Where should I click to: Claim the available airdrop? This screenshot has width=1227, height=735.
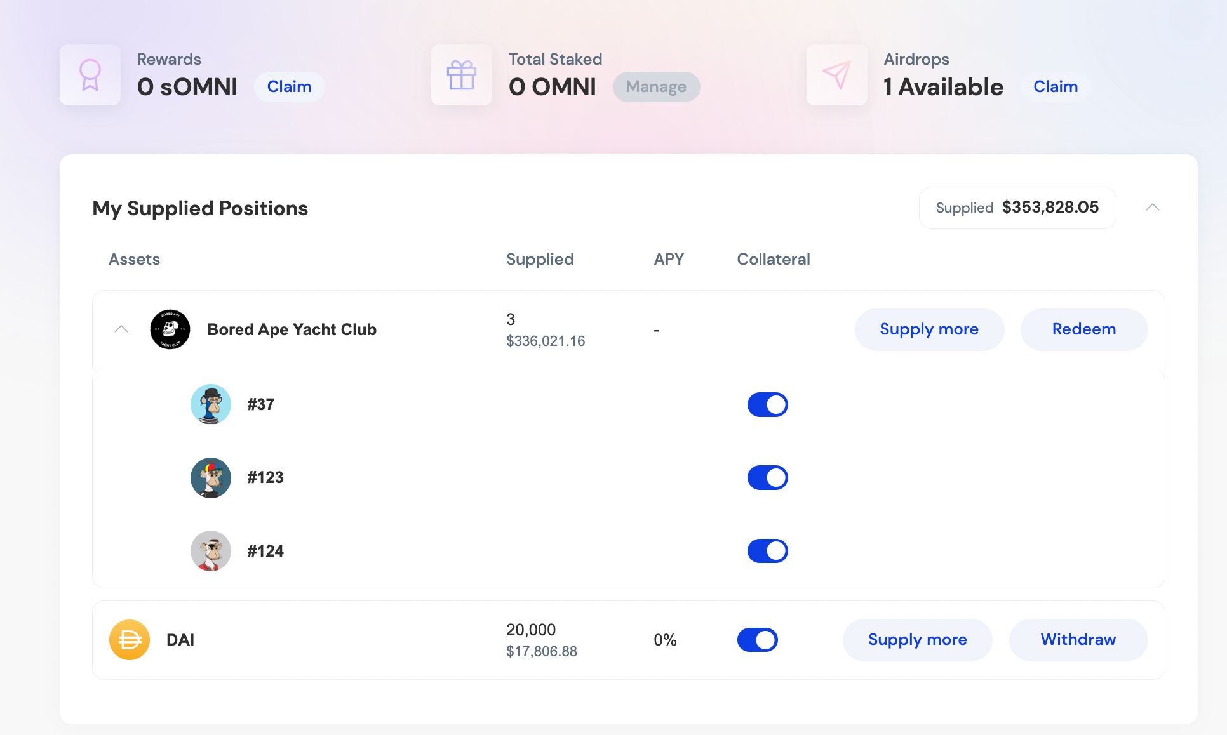(1056, 87)
